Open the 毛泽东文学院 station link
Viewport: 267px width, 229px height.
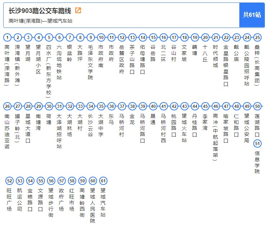tap(91, 62)
